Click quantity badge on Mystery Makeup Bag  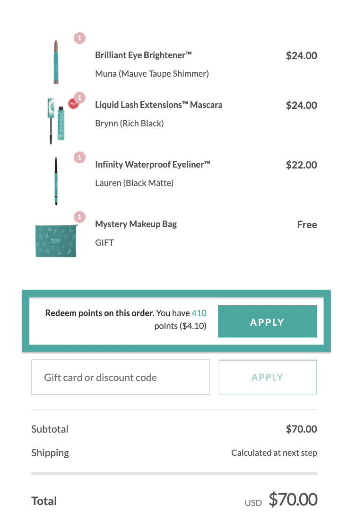coord(79,217)
